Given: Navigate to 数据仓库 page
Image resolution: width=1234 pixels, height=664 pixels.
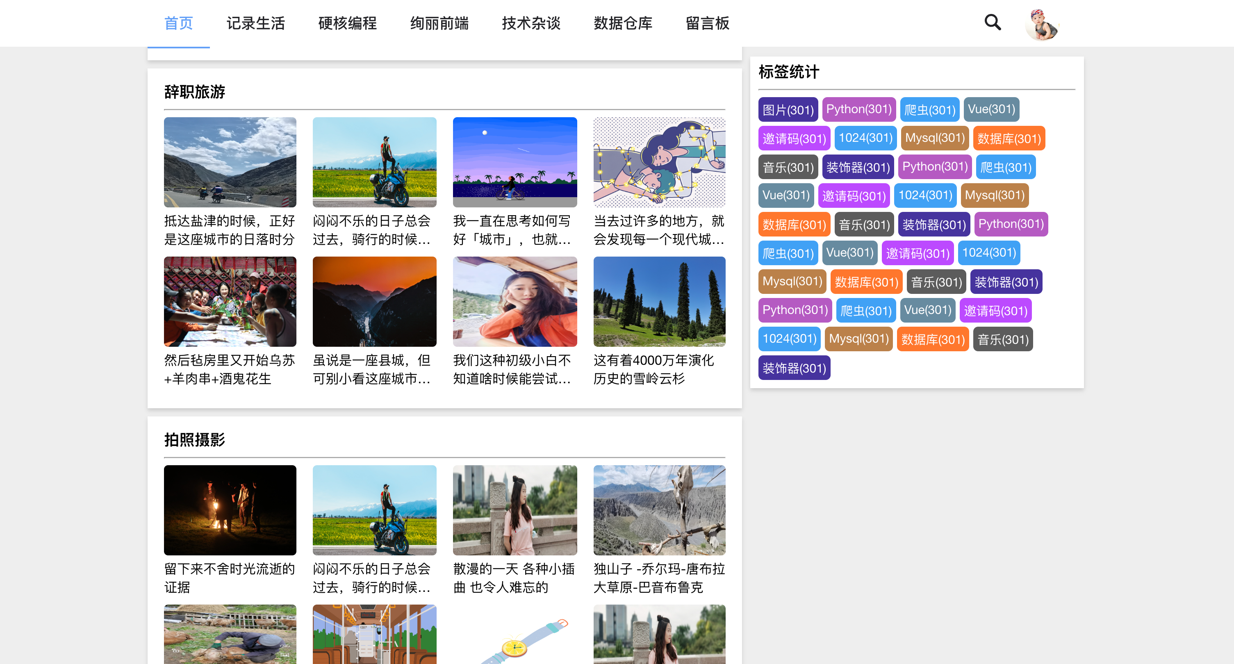Looking at the screenshot, I should tap(623, 23).
